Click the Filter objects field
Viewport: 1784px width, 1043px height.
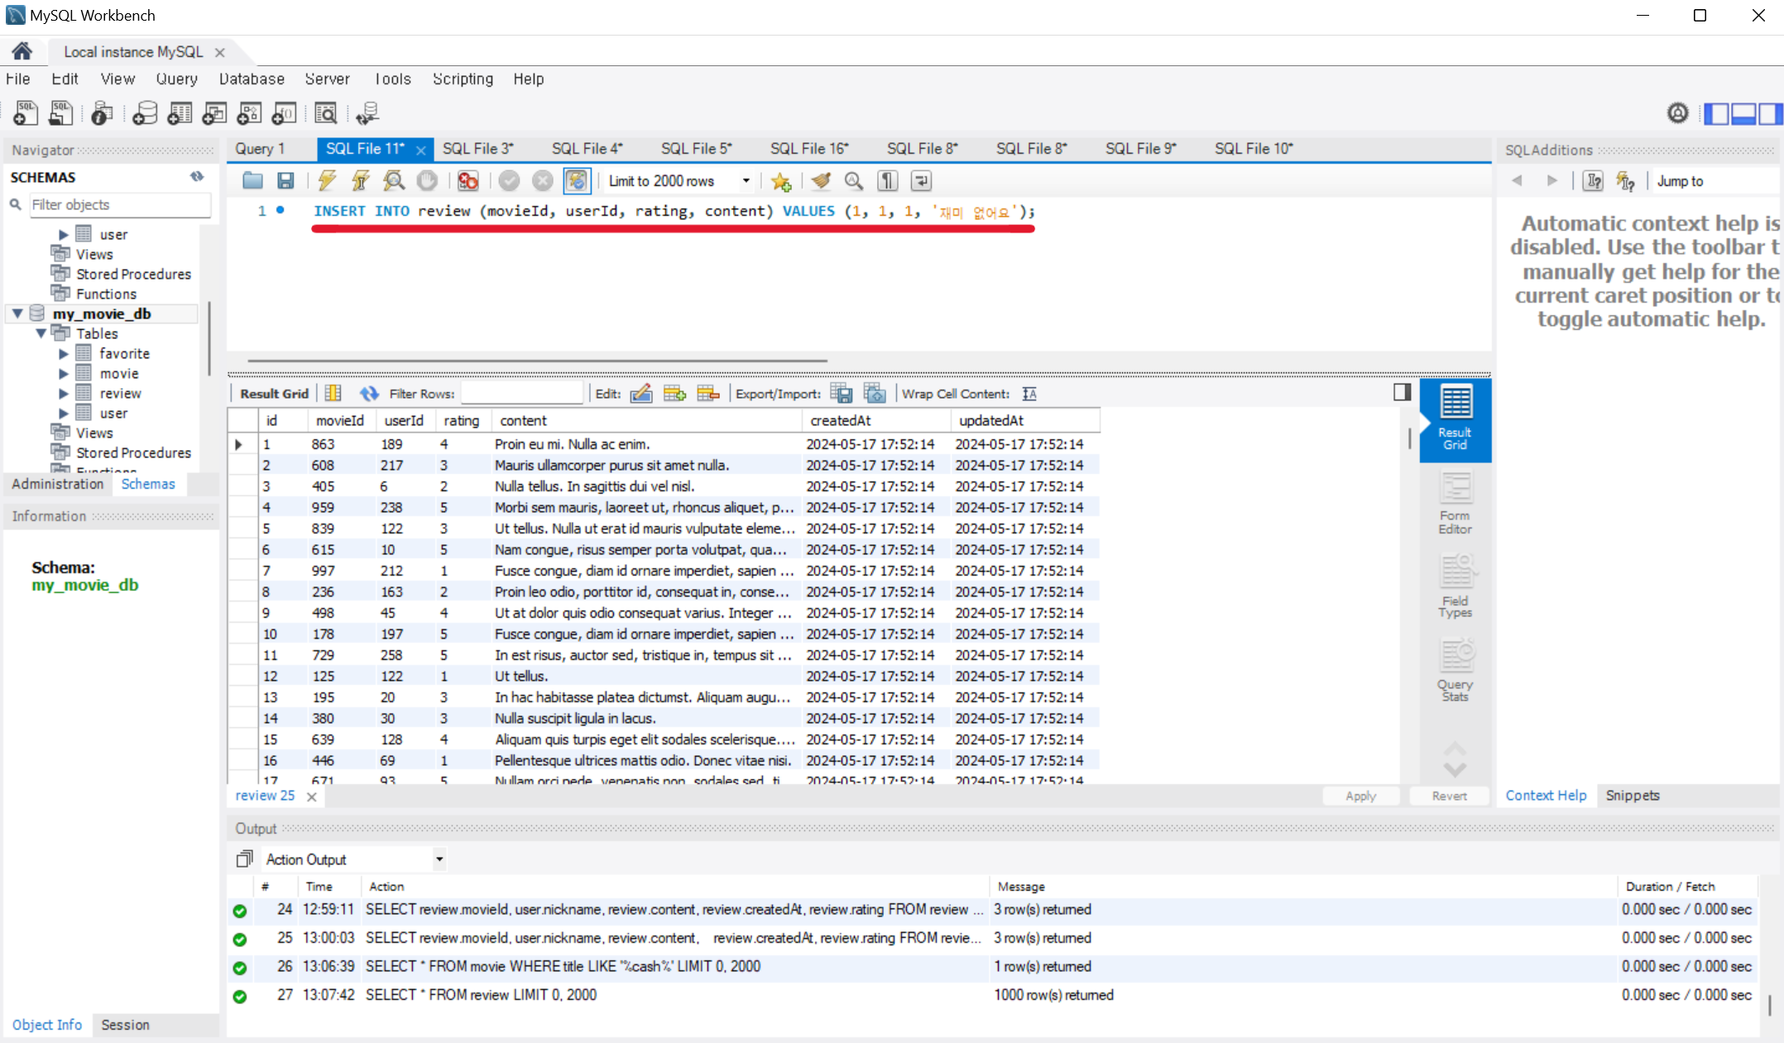click(120, 204)
